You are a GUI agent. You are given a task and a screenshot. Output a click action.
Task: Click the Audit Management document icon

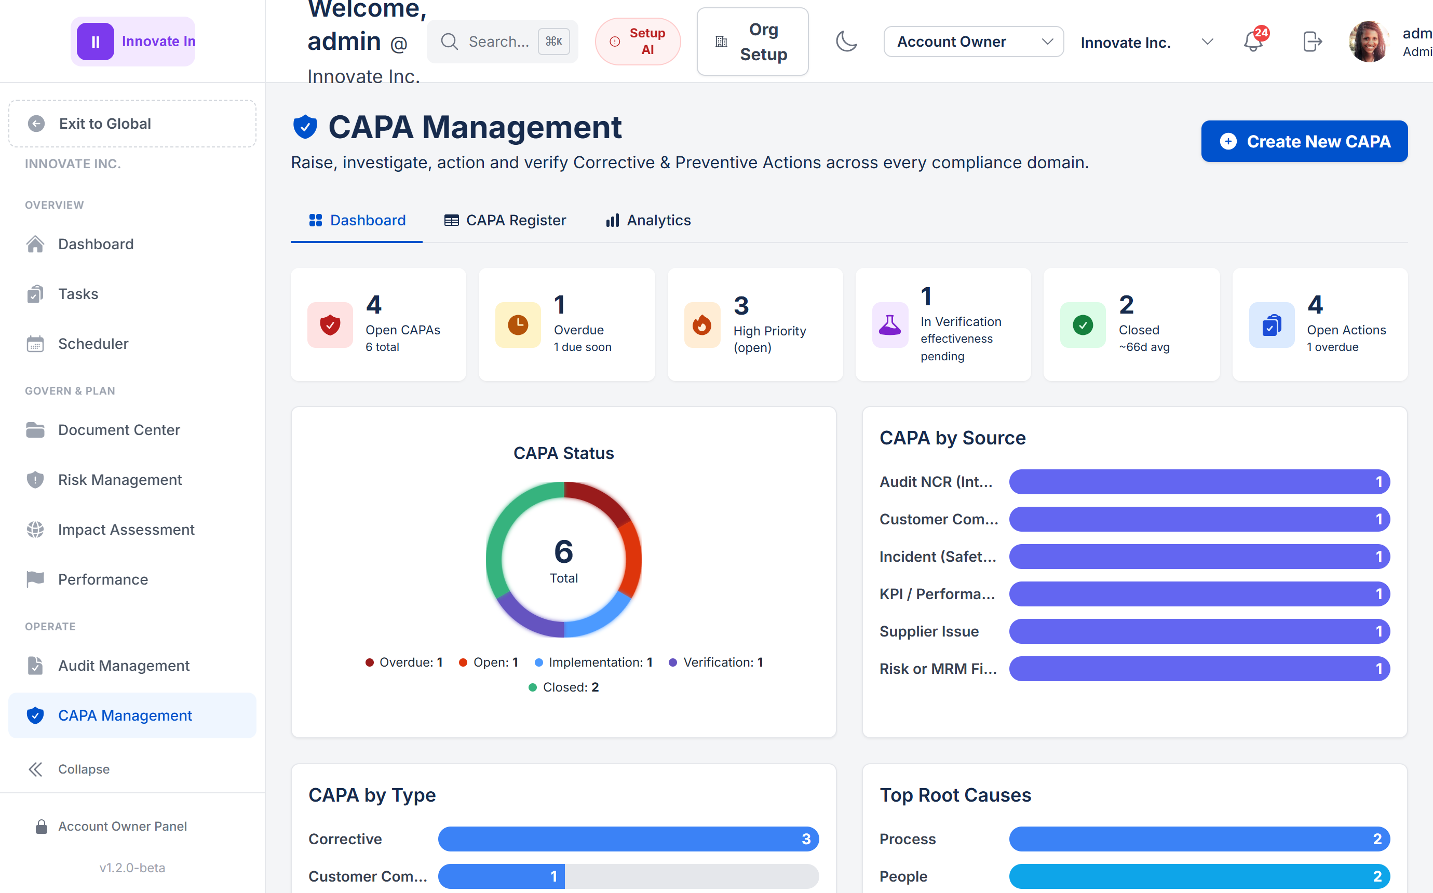35,666
